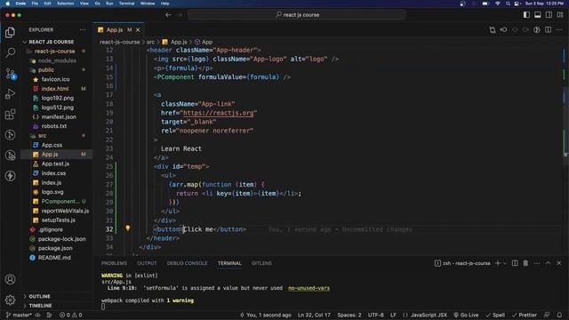The image size is (569, 320).
Task: Click the notifications bell in status bar
Action: tap(559, 315)
